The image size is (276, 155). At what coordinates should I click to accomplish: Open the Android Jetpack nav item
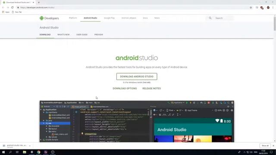coord(129,18)
